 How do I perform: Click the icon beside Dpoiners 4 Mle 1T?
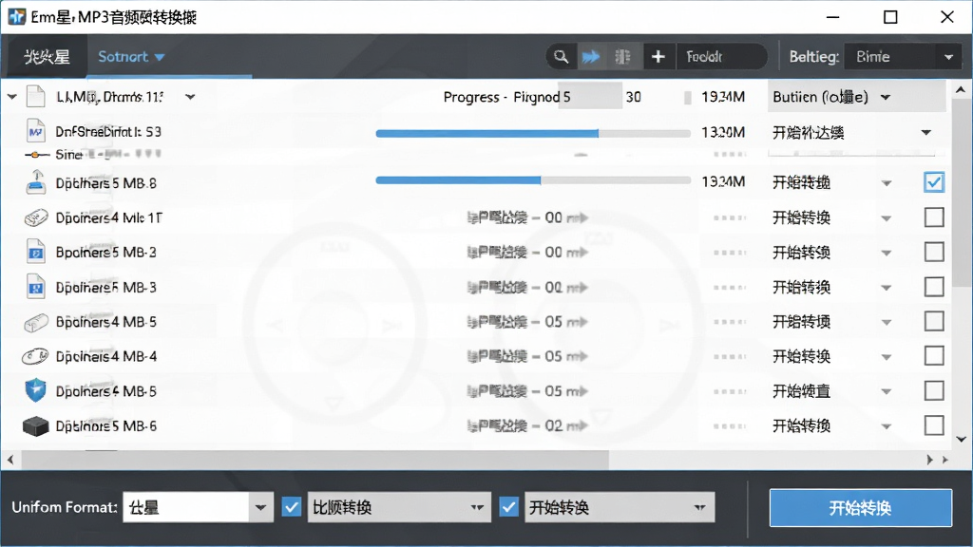point(36,217)
